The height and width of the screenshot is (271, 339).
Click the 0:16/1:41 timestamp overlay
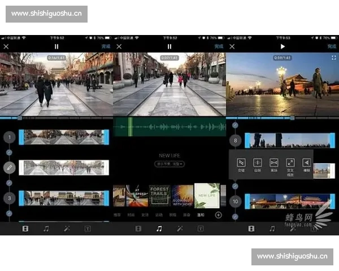click(x=56, y=58)
